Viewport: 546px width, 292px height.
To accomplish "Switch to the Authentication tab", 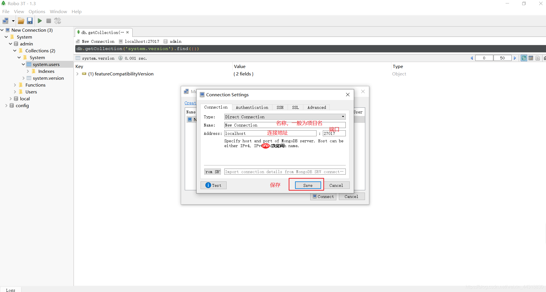I will pyautogui.click(x=252, y=107).
